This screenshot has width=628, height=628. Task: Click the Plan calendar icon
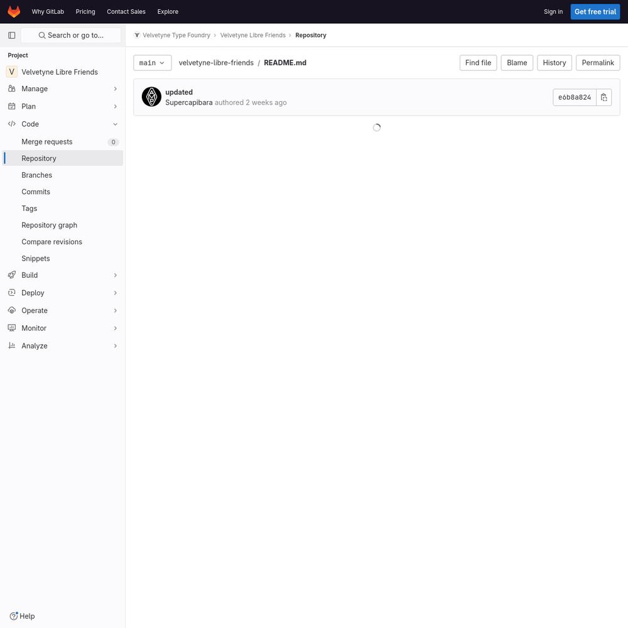click(x=11, y=106)
